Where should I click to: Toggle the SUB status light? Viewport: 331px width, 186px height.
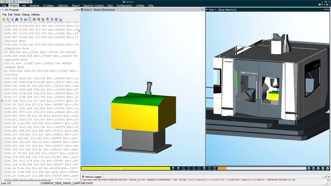189,168
